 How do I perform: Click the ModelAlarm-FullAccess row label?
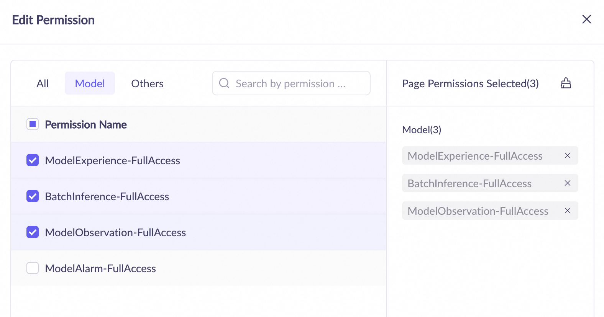100,268
